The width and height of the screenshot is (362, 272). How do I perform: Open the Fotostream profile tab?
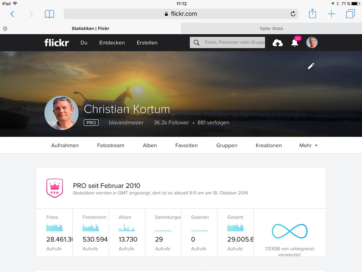[x=111, y=146]
